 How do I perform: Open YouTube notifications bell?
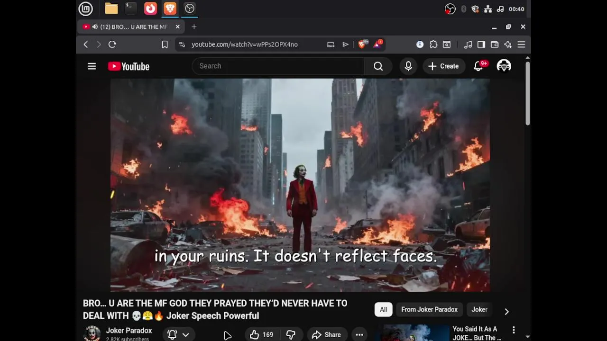click(478, 66)
